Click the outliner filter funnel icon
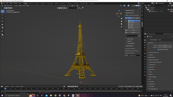Viewport: 173px width, 97px height. pyautogui.click(x=168, y=6)
